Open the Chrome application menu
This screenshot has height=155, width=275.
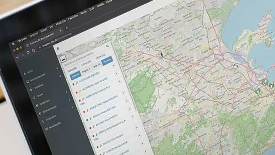pos(22,39)
